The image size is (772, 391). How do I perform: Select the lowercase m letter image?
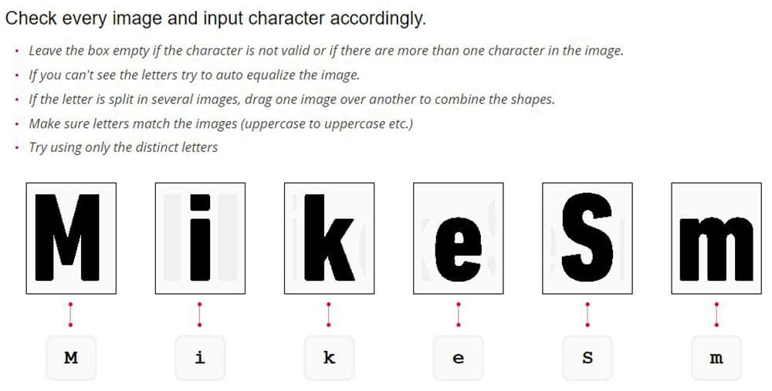[716, 238]
